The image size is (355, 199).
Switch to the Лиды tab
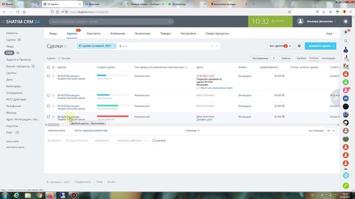(53, 33)
